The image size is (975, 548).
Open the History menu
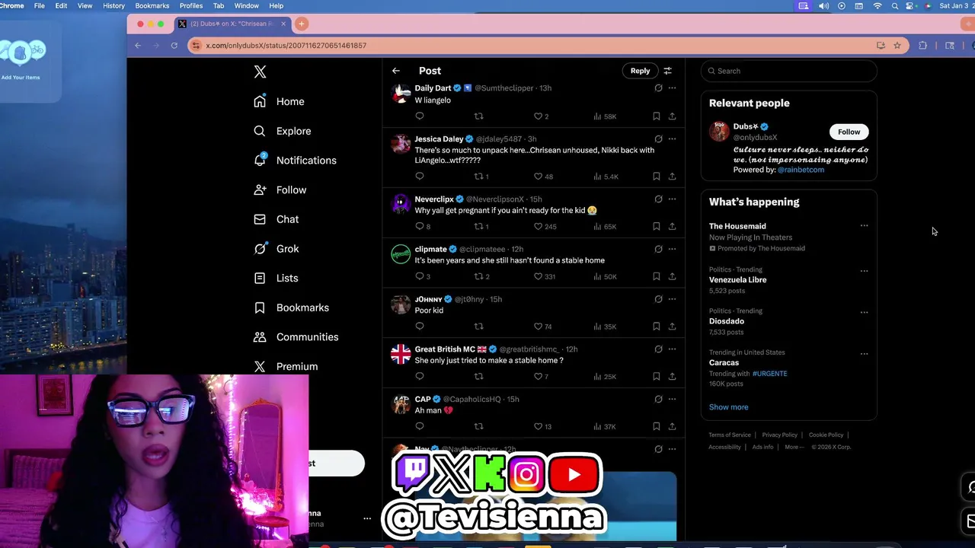(x=113, y=5)
